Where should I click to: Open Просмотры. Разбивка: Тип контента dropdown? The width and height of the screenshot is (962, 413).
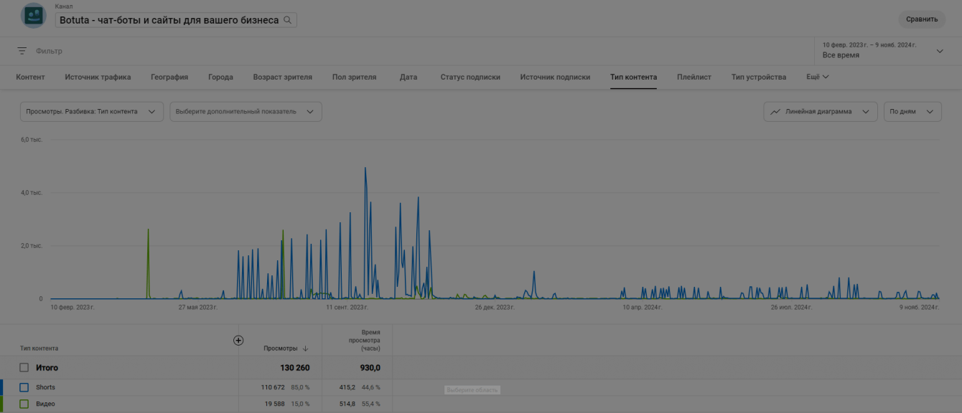92,112
